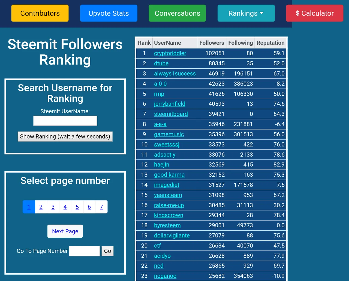Click reputation value 82.9 for haejin
This screenshot has width=349, height=281.
tap(279, 165)
